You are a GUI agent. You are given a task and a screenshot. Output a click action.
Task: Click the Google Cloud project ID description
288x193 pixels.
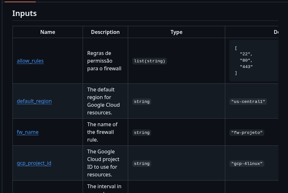[103, 163]
